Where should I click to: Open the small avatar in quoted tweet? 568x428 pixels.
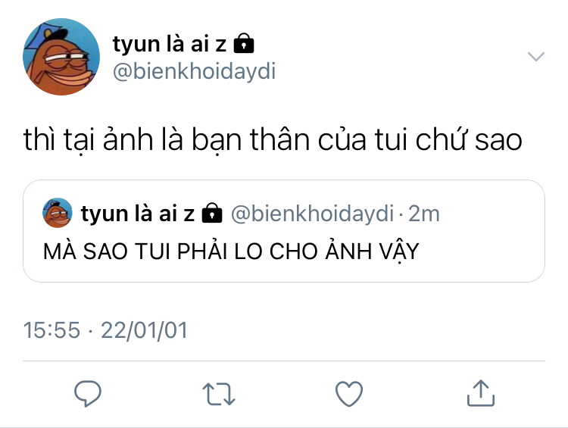point(58,213)
